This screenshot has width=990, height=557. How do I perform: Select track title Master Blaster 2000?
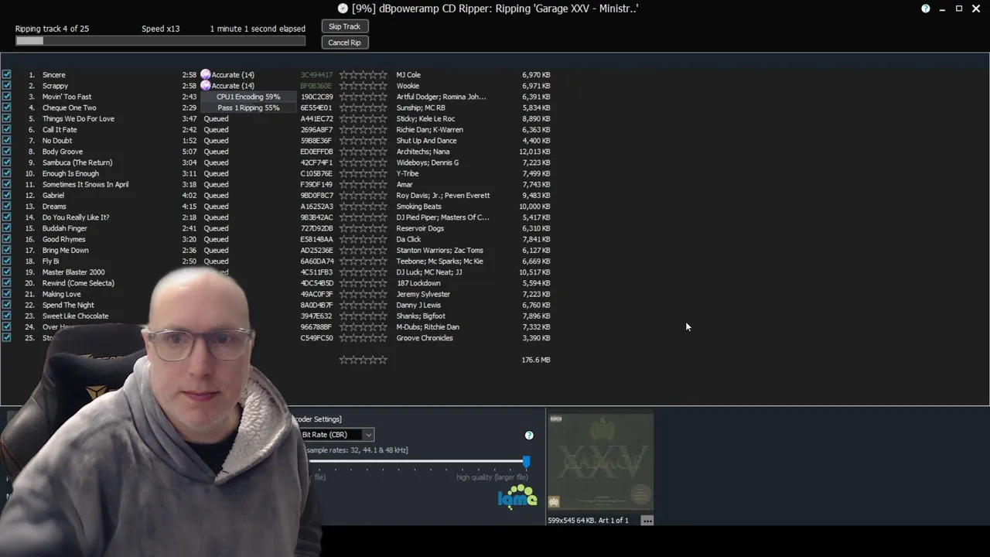pyautogui.click(x=73, y=272)
